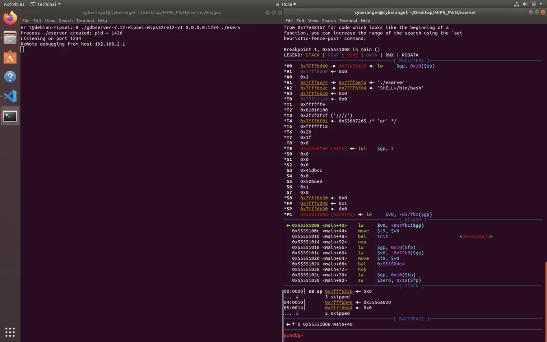Click backtrace frame 'f 0 0x55551008 main+40'

(322, 324)
